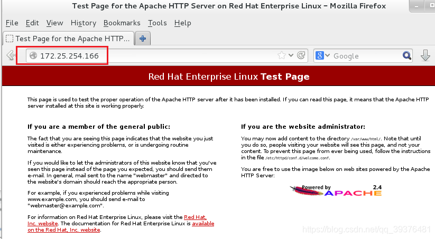Click the back navigation arrow
The height and width of the screenshot is (239, 435).
tap(11, 55)
